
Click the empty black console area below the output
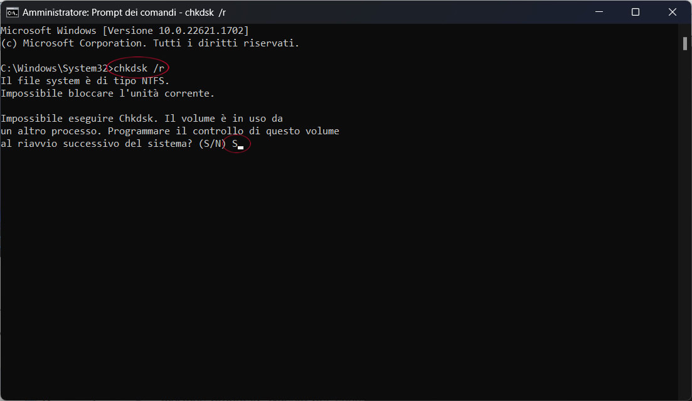tap(339, 274)
